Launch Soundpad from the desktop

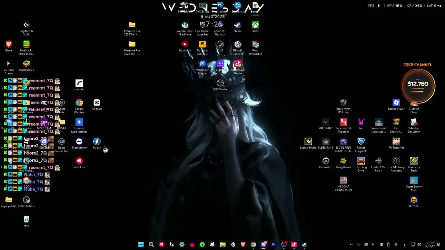(x=185, y=44)
